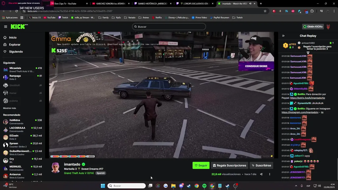
Task: Click the KICK logo
Action: (19, 26)
